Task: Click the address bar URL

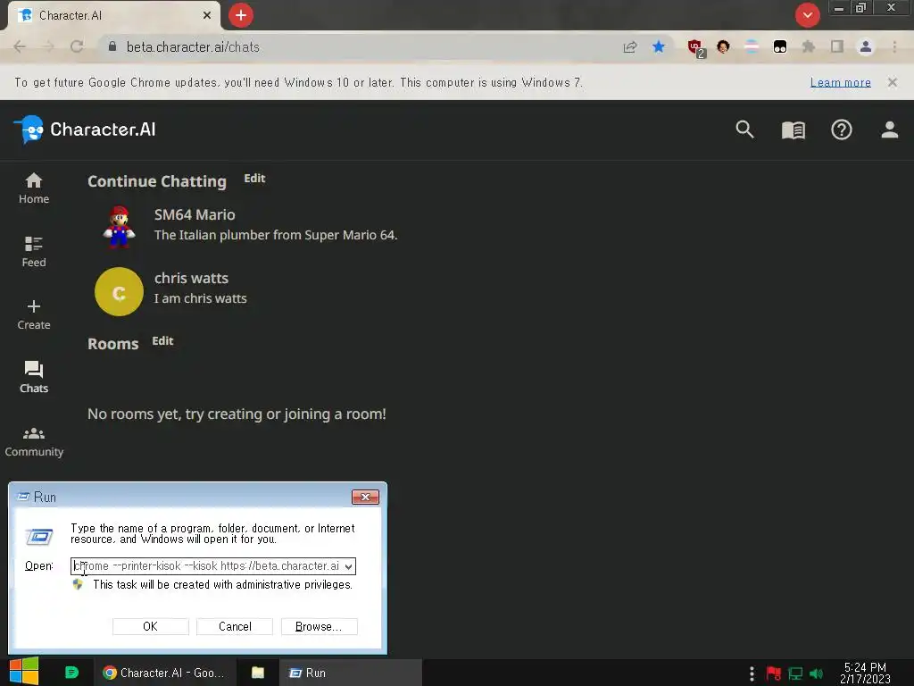Action: pos(193,46)
